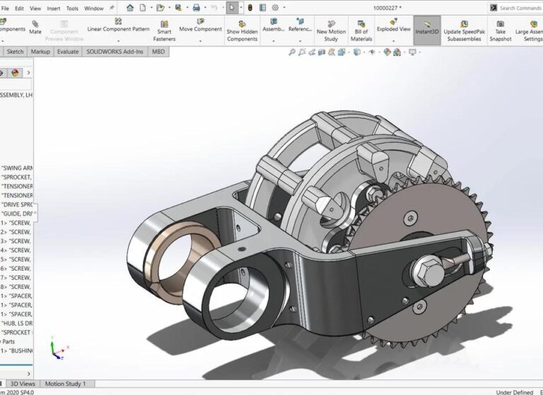Click the Options gear icon
The height and width of the screenshot is (395, 543).
tap(275, 8)
